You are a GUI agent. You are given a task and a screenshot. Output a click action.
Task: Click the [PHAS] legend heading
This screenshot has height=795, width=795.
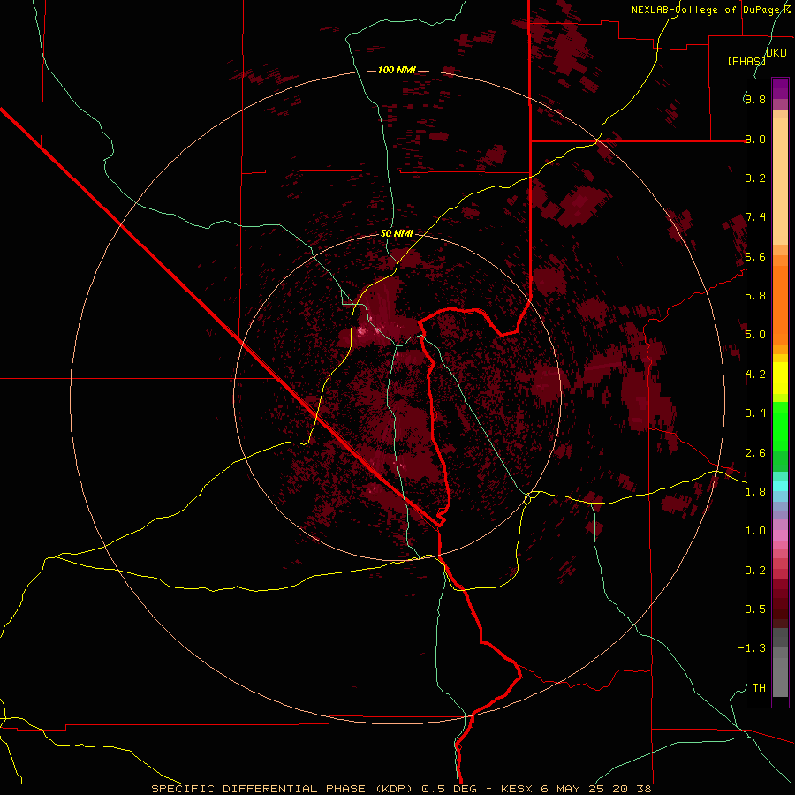click(x=746, y=61)
